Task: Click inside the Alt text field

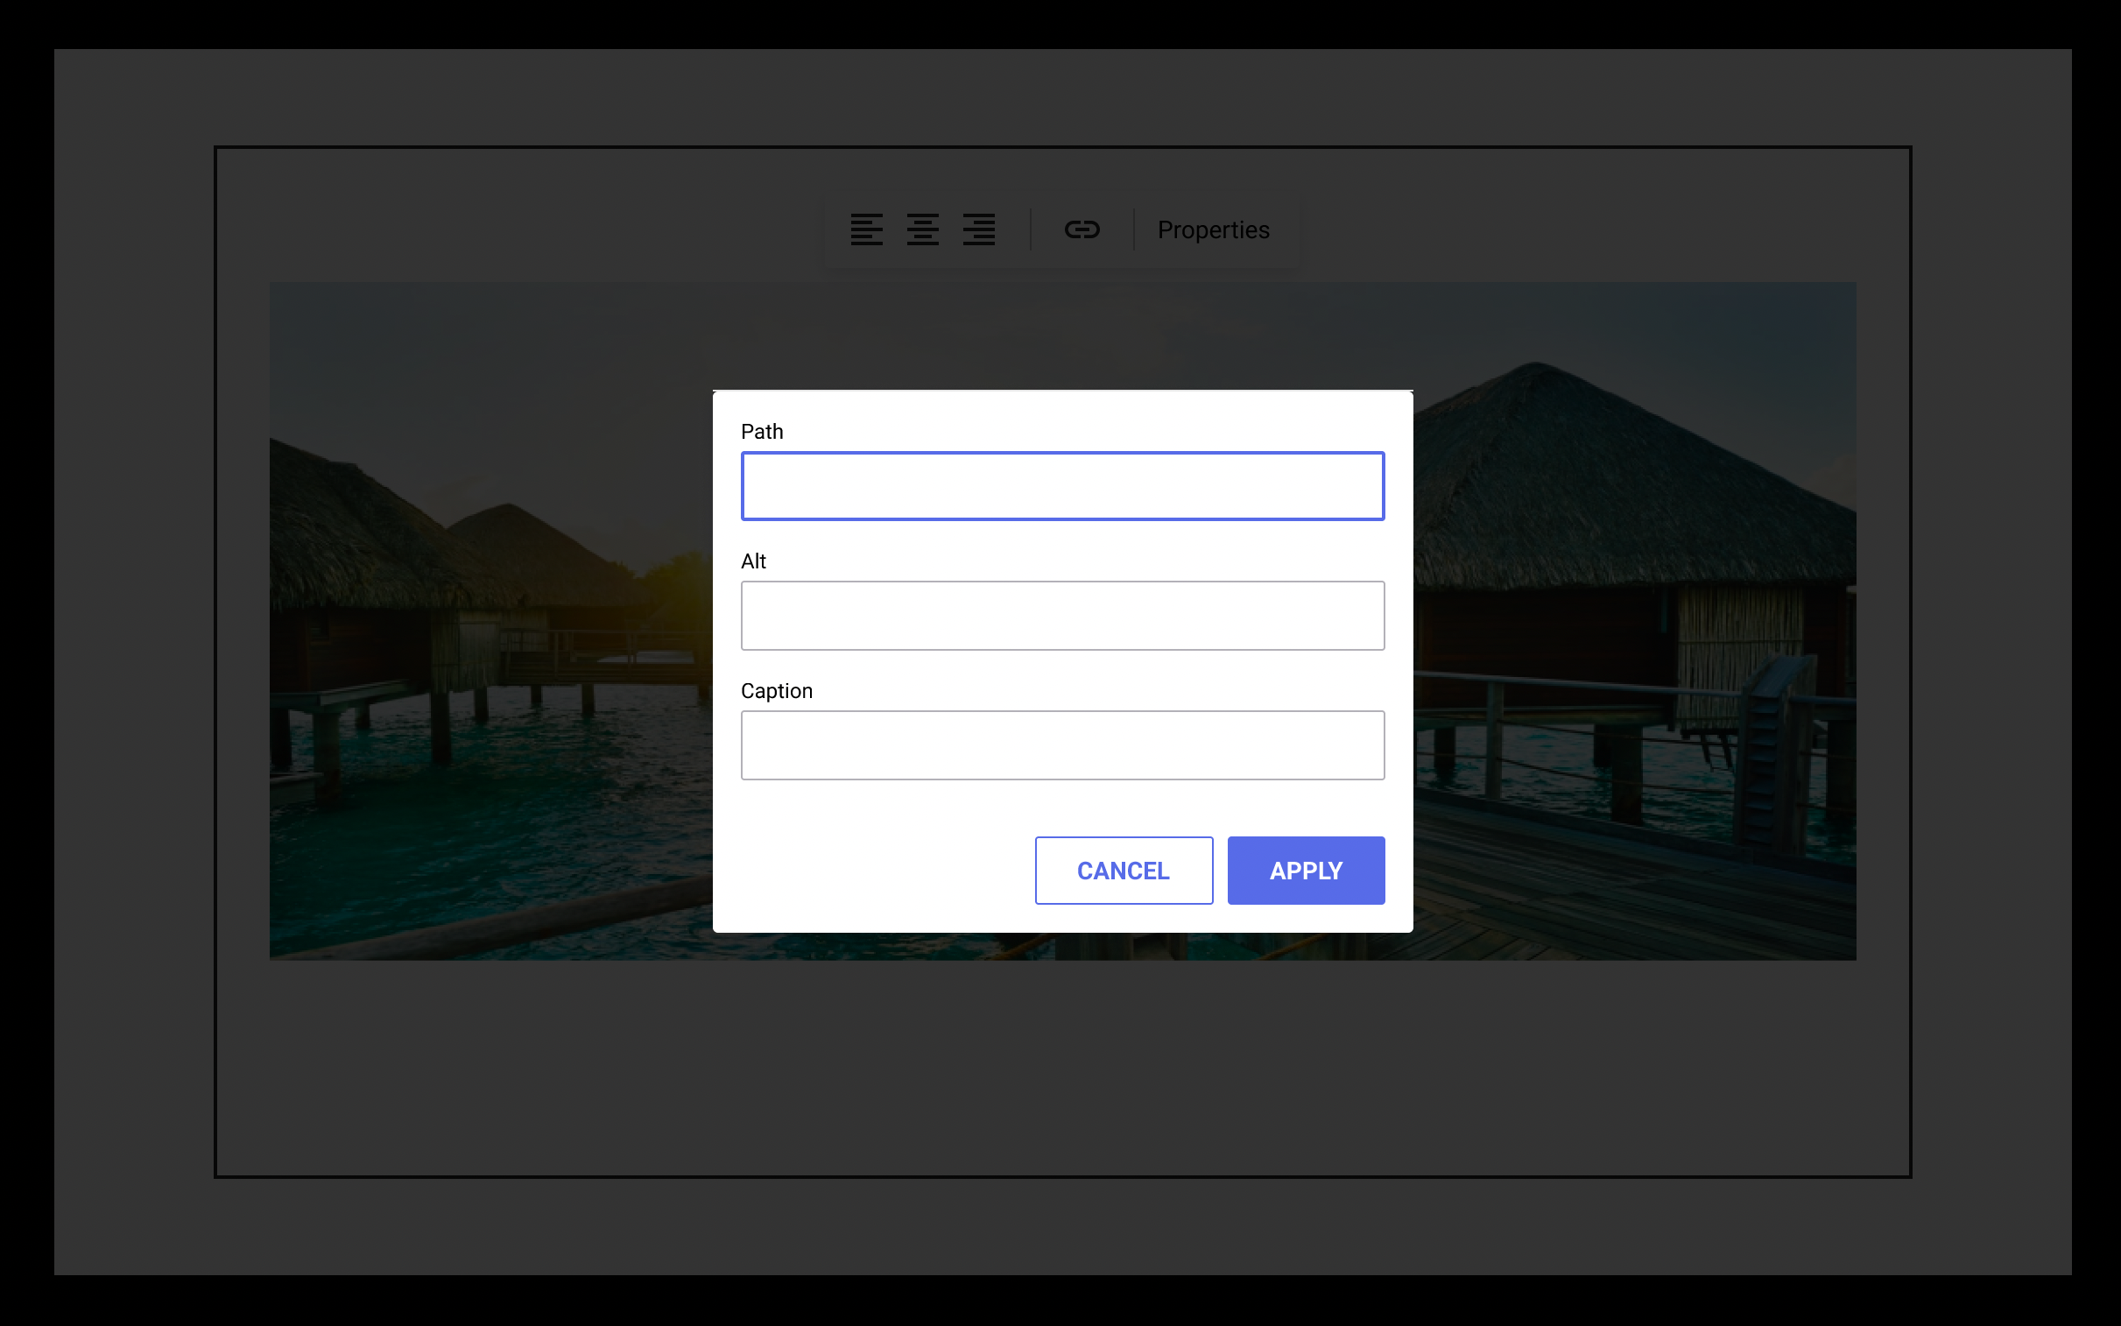Action: [1062, 615]
